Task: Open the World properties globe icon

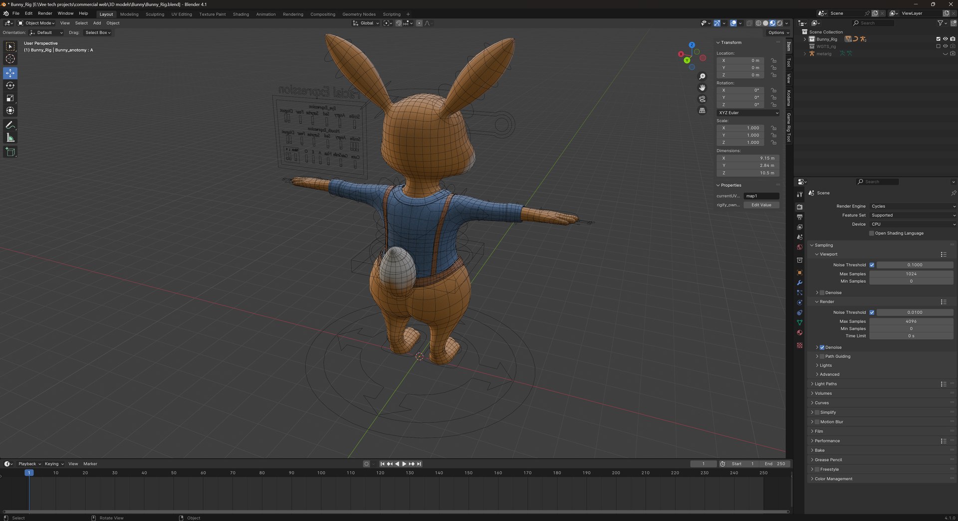Action: [800, 247]
